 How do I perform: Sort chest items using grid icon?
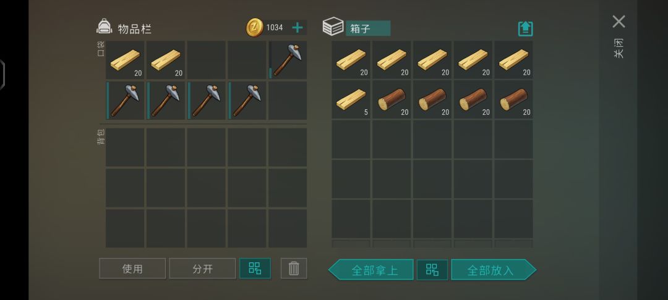point(432,270)
